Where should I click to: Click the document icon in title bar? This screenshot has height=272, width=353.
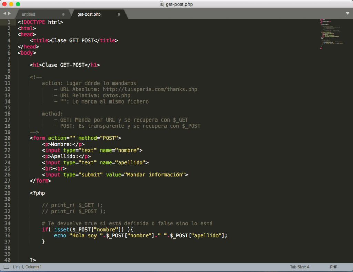pos(162,4)
